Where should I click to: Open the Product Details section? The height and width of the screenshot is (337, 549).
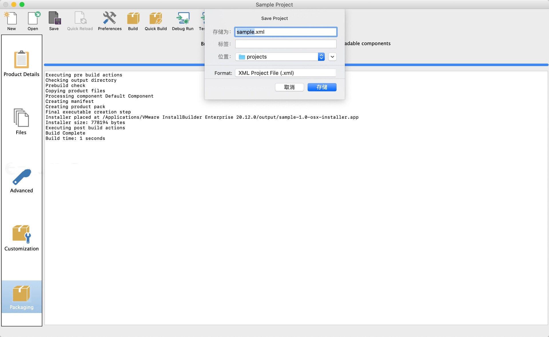[21, 63]
